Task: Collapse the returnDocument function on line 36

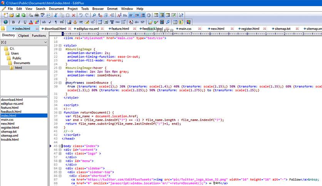Action: (x=60, y=113)
